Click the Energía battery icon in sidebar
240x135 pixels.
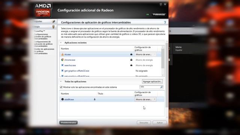pyautogui.click(x=53, y=27)
